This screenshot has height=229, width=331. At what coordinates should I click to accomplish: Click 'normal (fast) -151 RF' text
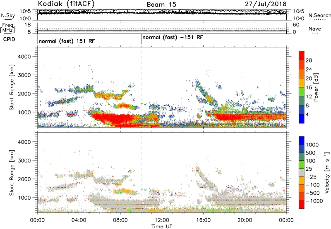(173, 37)
